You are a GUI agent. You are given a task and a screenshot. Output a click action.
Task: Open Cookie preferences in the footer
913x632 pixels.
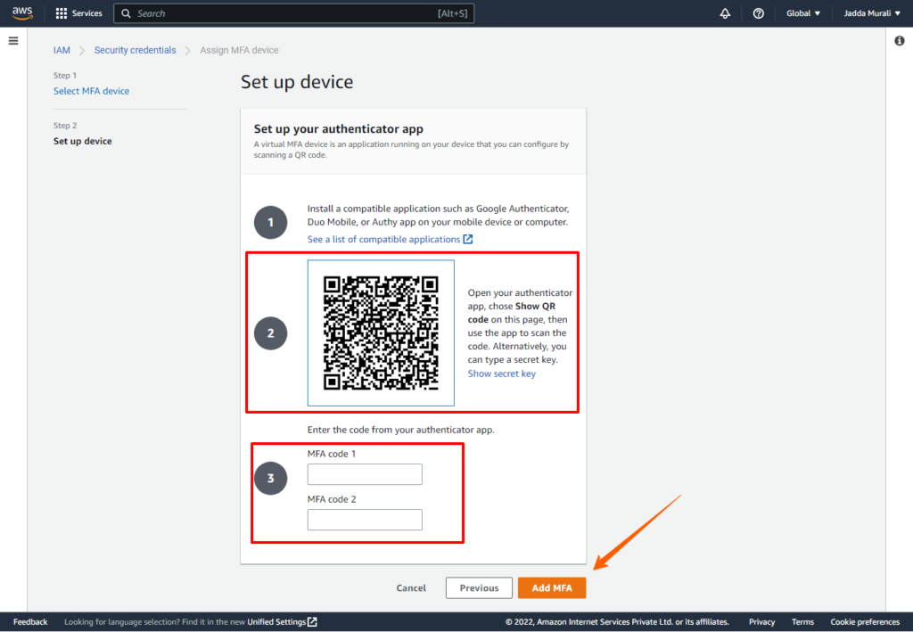(x=865, y=622)
